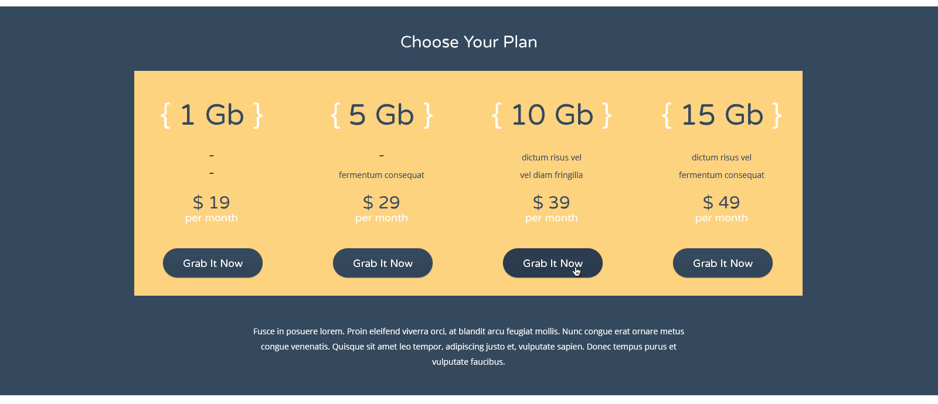Select the $ 39 price

[552, 203]
